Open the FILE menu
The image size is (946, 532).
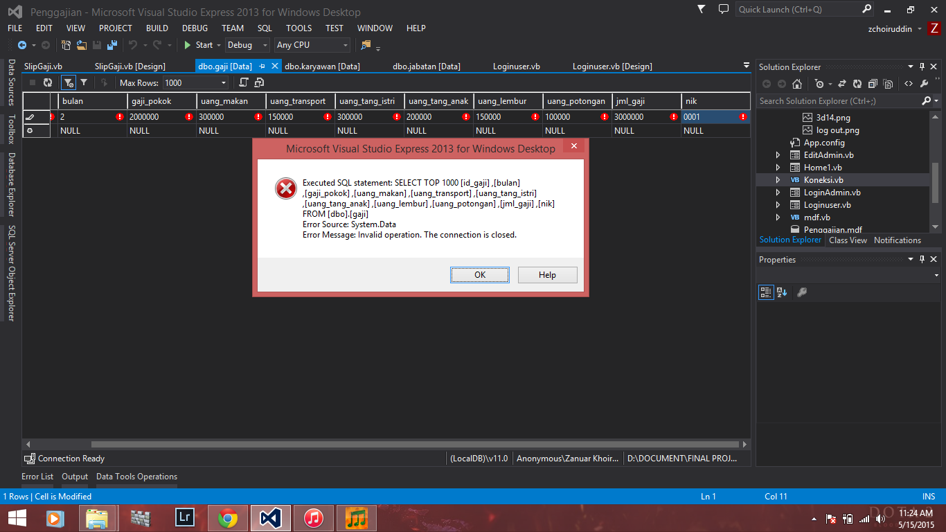point(15,28)
